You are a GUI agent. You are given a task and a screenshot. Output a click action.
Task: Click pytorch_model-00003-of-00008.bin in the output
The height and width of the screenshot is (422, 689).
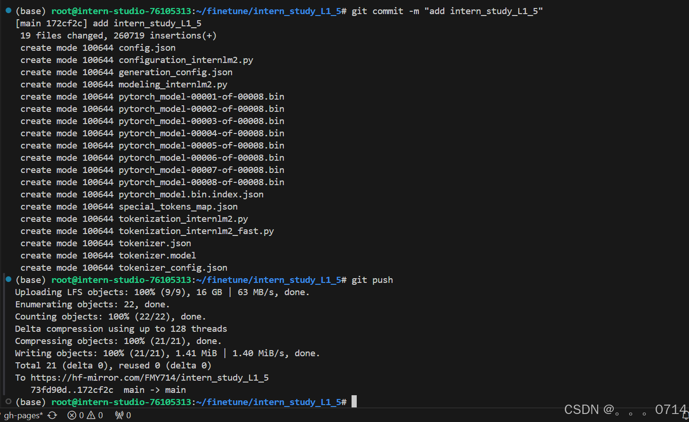(201, 121)
